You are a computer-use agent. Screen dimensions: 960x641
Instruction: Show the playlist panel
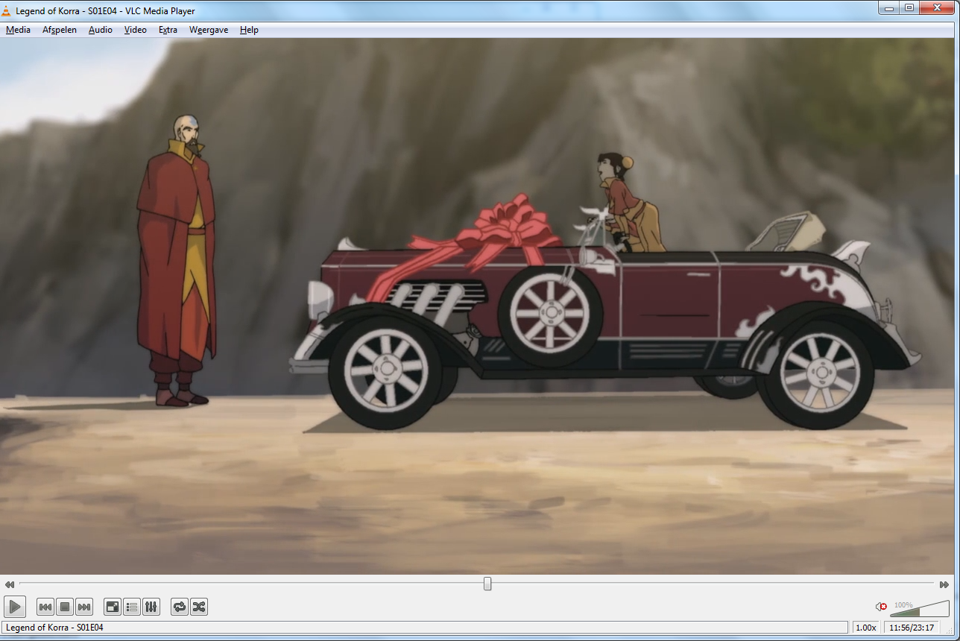pos(132,607)
